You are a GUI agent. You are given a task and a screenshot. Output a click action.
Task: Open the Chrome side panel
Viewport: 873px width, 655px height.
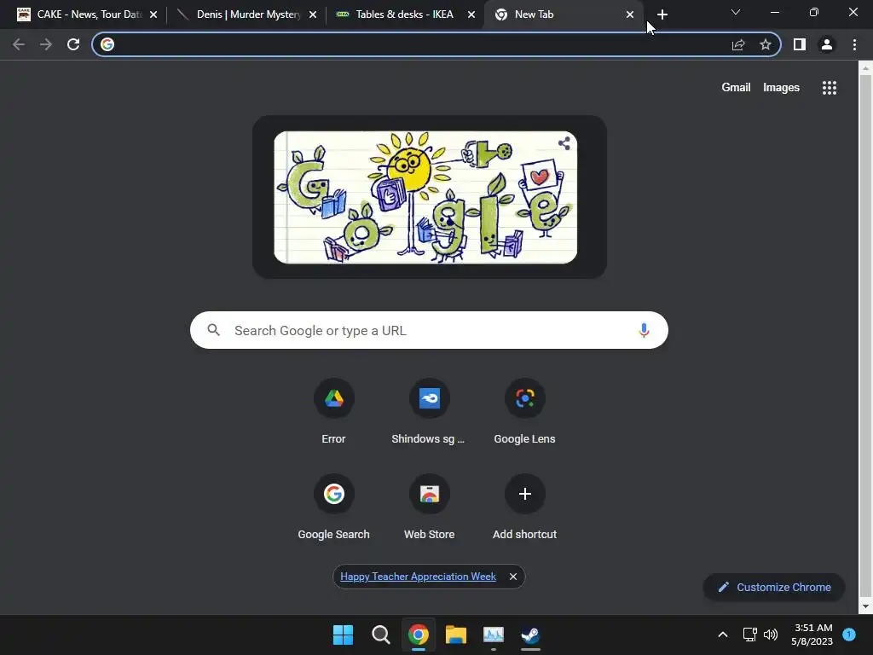click(800, 44)
